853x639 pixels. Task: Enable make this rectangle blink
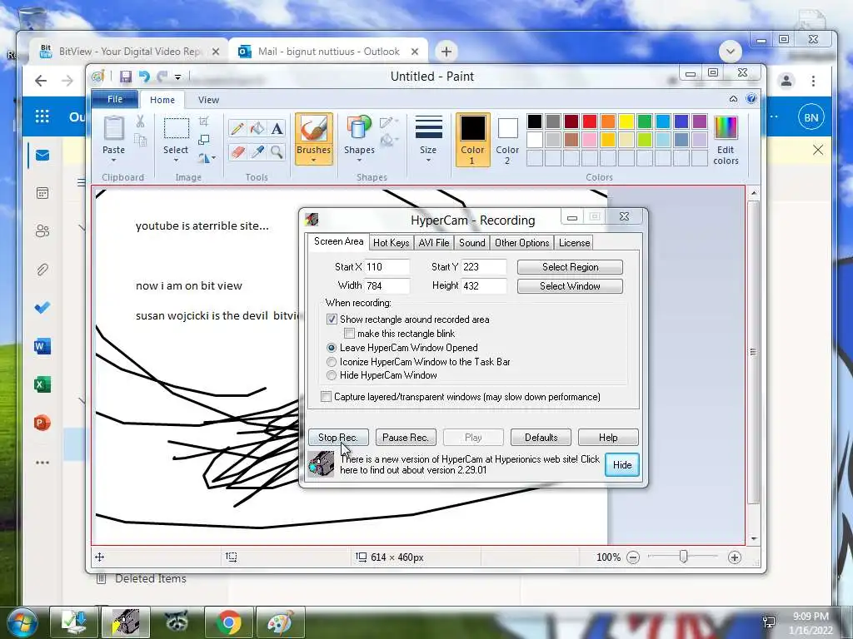349,334
